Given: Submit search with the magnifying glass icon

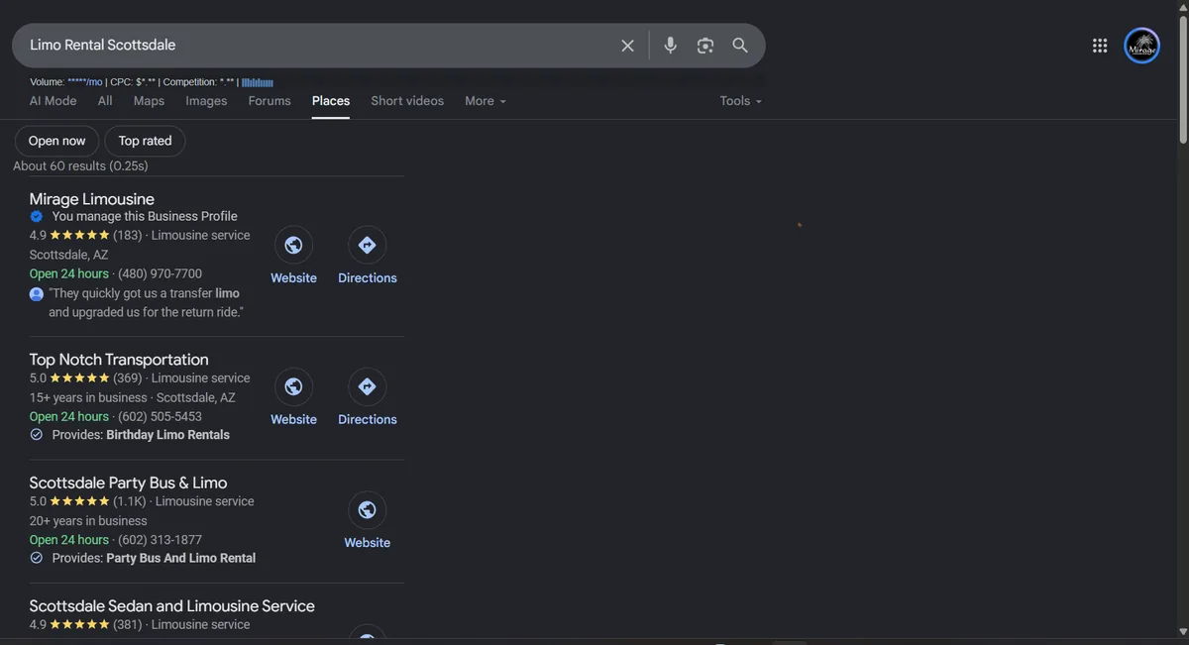Looking at the screenshot, I should (x=740, y=46).
